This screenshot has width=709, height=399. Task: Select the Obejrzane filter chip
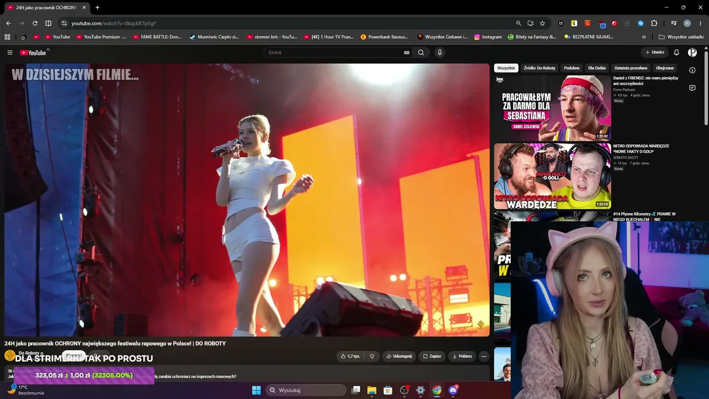[665, 68]
